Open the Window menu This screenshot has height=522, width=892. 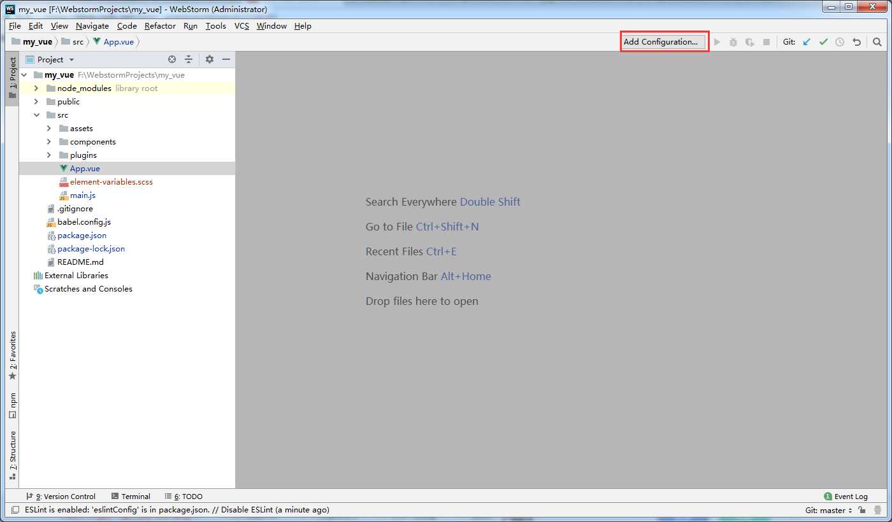pos(271,26)
